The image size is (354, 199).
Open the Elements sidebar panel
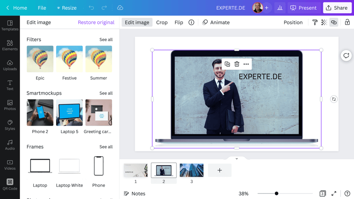(x=10, y=46)
